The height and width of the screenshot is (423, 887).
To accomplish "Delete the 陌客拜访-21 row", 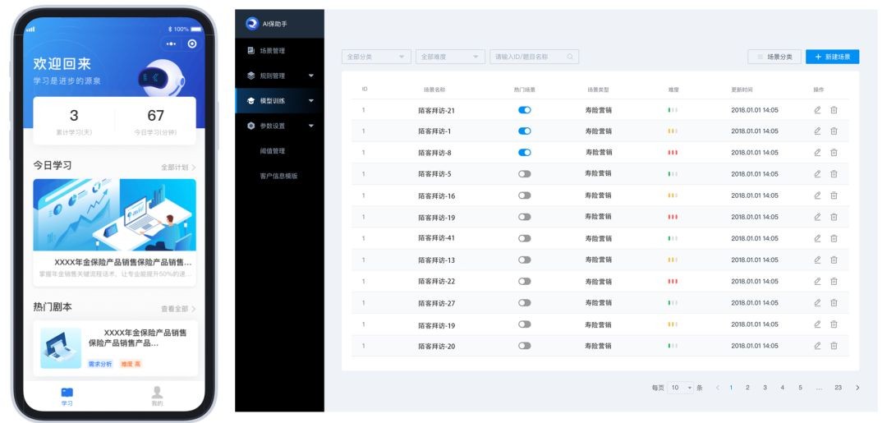I will [834, 110].
